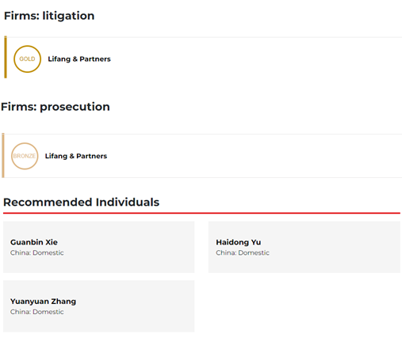Click the gold vertical bar beside litigation firm
This screenshot has height=345, width=402.
tap(6, 57)
